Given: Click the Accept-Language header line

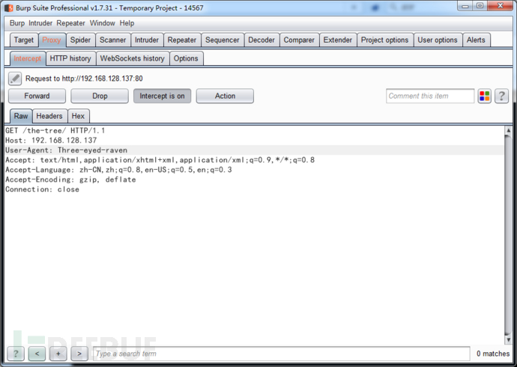Looking at the screenshot, I should tap(118, 170).
